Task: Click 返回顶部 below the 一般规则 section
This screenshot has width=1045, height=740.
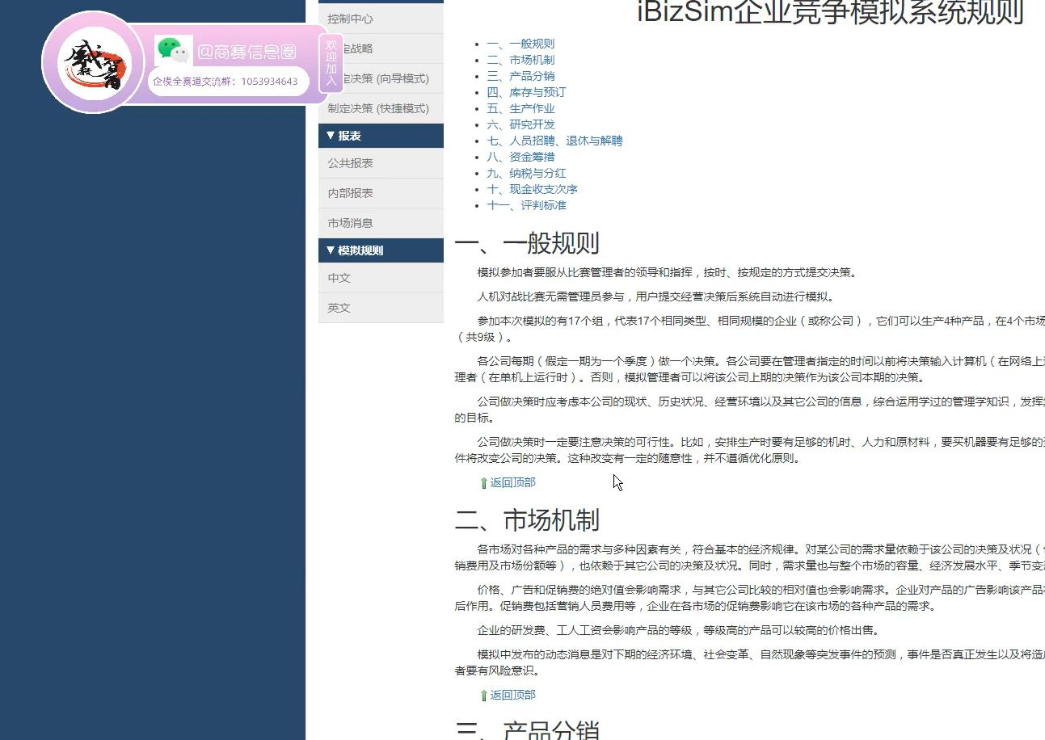Action: coord(512,482)
